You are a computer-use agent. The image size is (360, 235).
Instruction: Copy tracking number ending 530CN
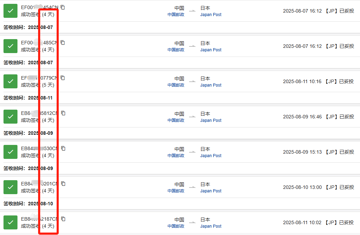point(63,148)
